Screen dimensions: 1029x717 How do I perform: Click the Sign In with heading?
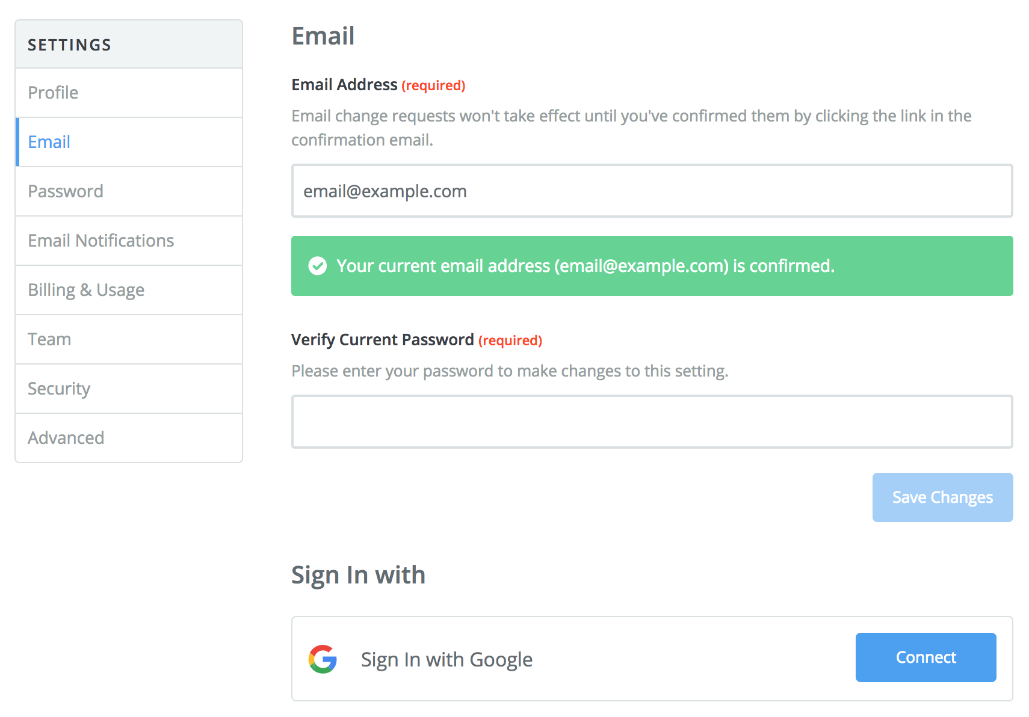[359, 576]
